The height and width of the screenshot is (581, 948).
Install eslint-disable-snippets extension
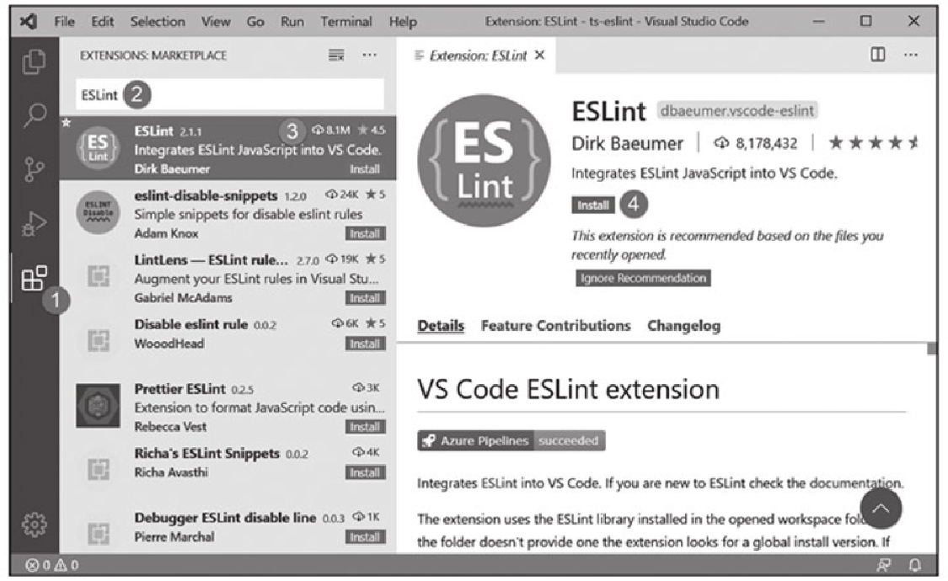365,234
